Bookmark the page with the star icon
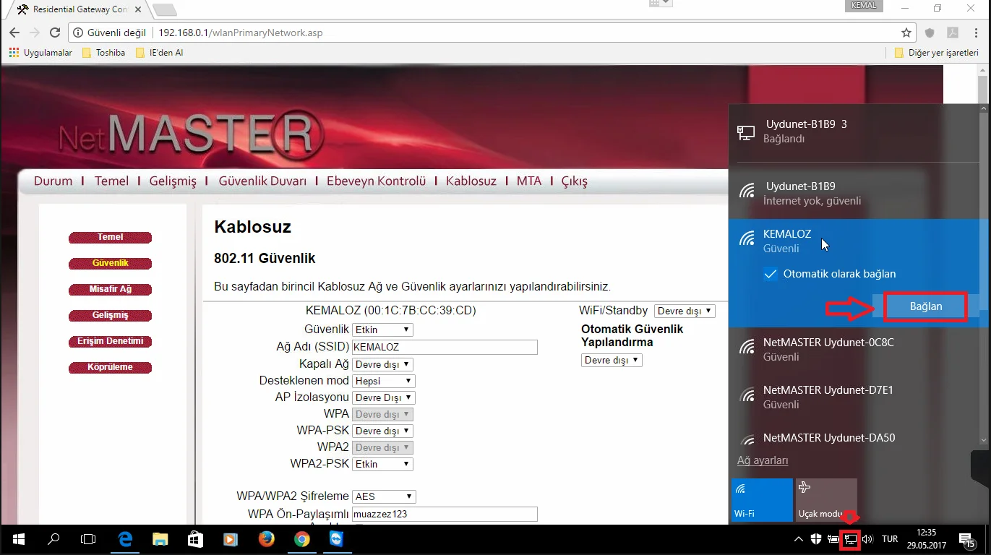The image size is (991, 555). 906,33
